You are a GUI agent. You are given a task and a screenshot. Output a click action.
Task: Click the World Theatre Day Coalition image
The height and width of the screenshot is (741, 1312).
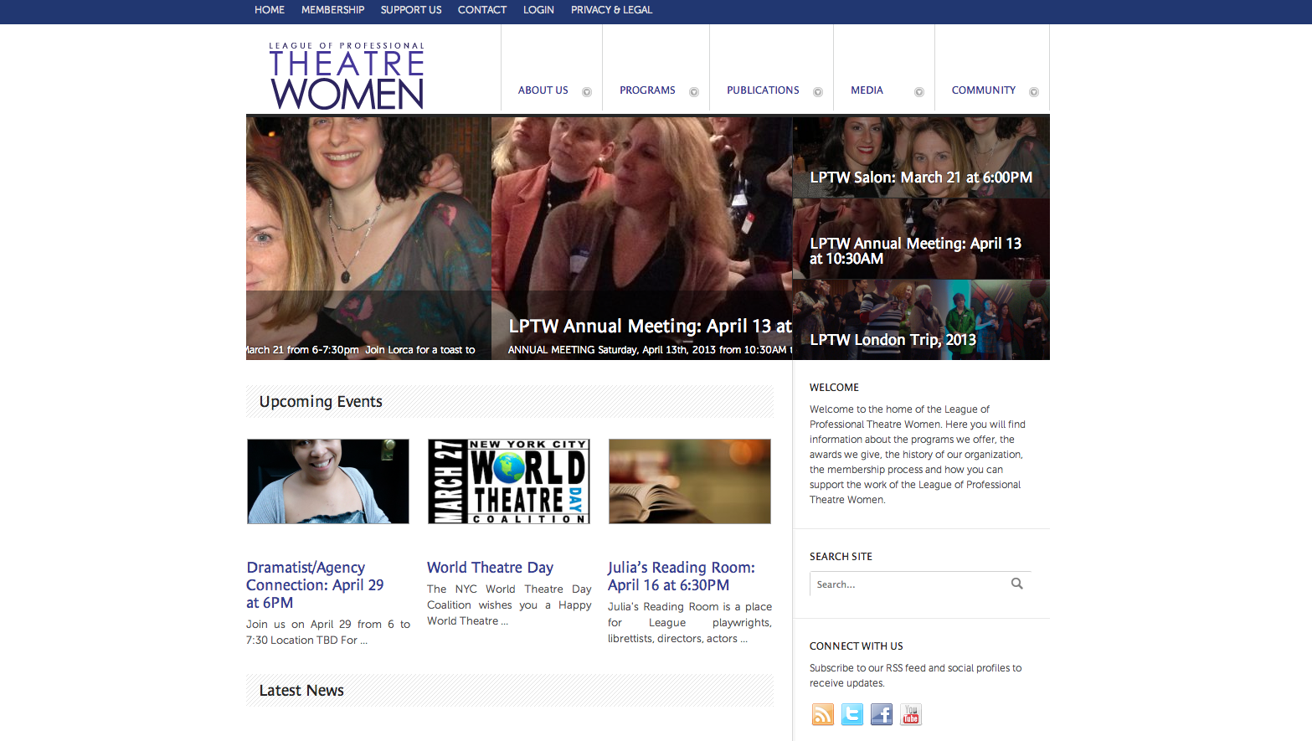click(x=508, y=481)
